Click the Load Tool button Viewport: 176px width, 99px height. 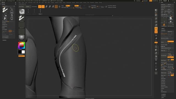point(164,4)
